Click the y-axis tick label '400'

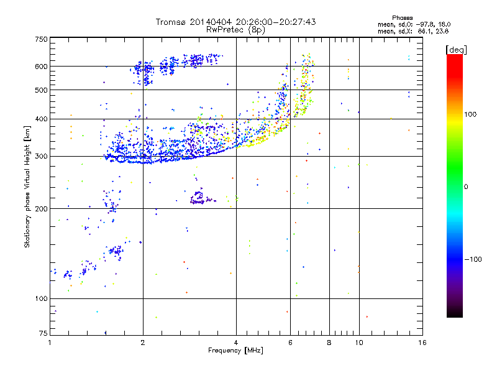(41, 119)
